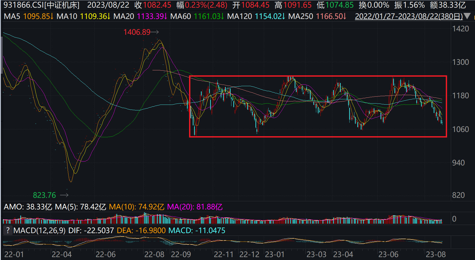
Task: Click the 22-09 time axis label
Action: click(181, 254)
